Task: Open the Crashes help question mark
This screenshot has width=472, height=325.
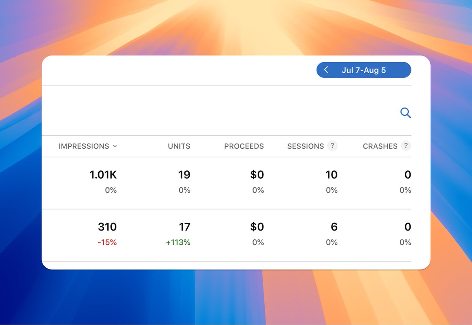Action: 406,146
